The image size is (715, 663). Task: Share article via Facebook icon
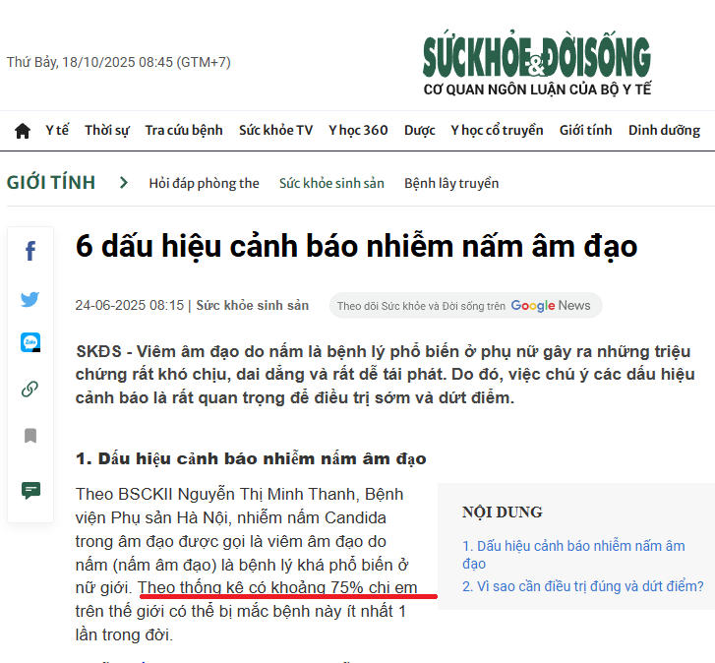click(x=30, y=252)
